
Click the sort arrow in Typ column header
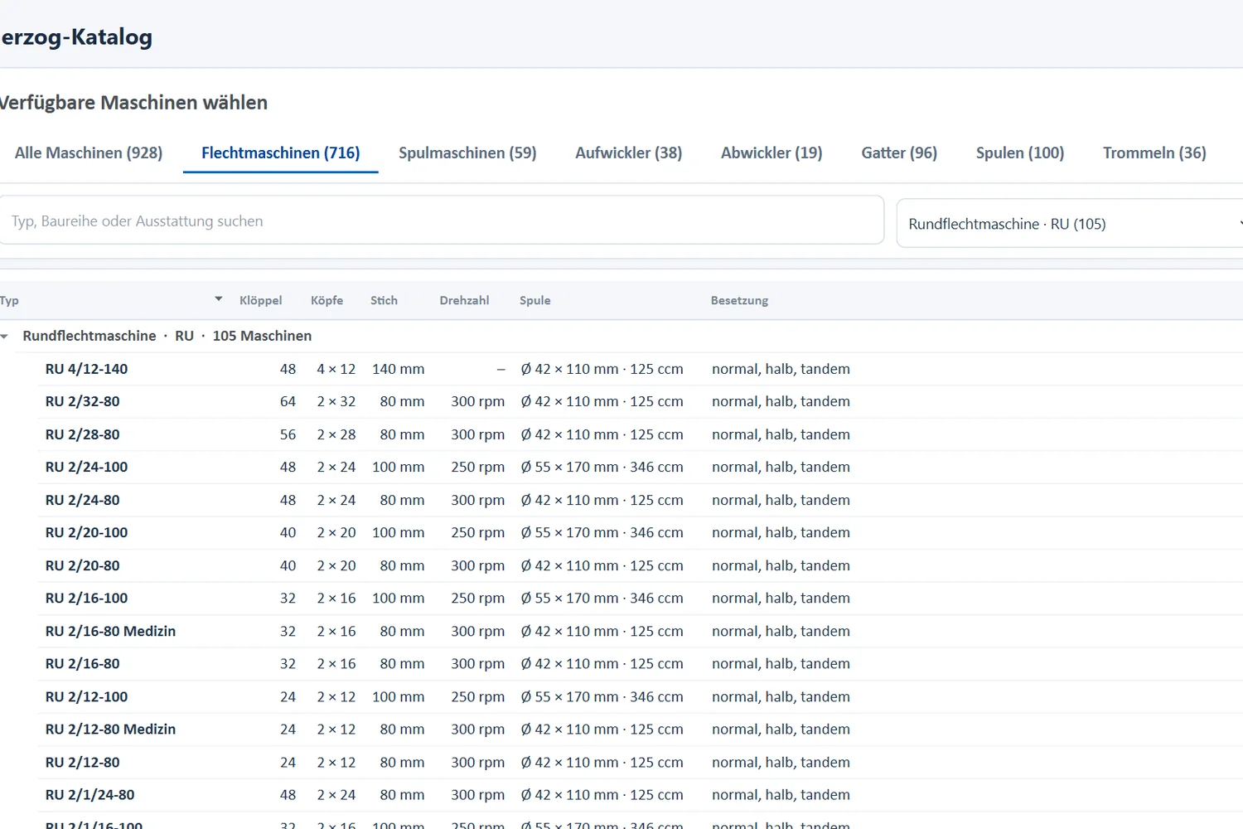[219, 299]
